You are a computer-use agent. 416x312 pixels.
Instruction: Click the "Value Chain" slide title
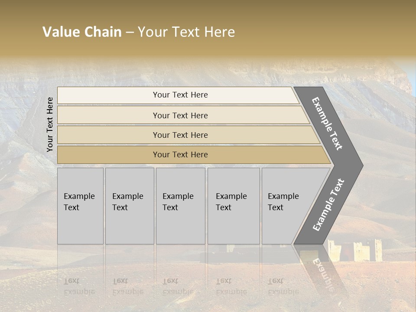point(82,32)
